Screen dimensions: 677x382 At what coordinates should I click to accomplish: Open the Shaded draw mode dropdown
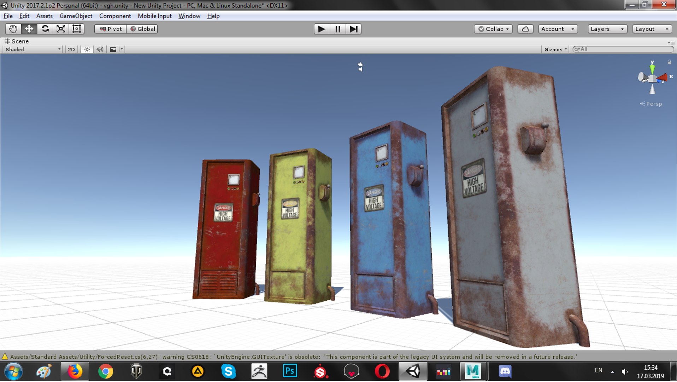click(33, 50)
